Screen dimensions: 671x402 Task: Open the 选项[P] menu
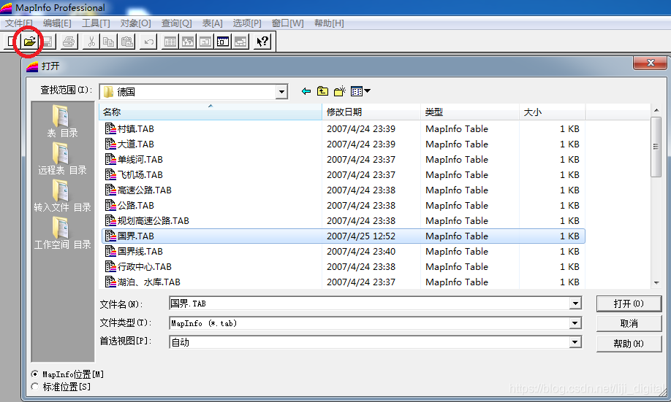tap(247, 23)
